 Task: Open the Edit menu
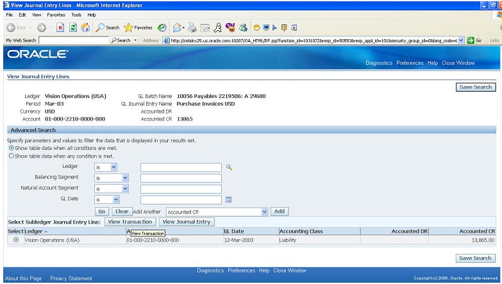(22, 15)
